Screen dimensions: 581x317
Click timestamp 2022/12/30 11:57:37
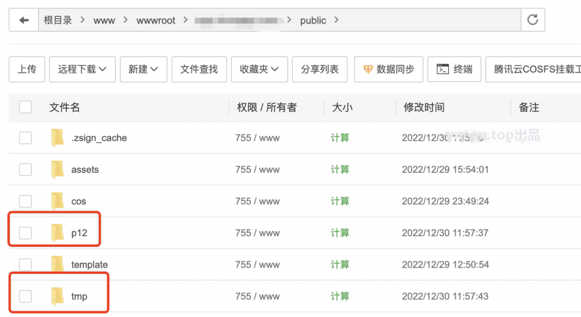(445, 233)
